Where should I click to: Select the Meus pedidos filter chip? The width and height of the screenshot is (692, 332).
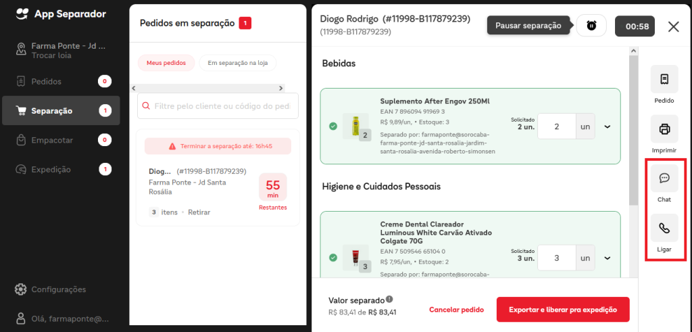166,63
